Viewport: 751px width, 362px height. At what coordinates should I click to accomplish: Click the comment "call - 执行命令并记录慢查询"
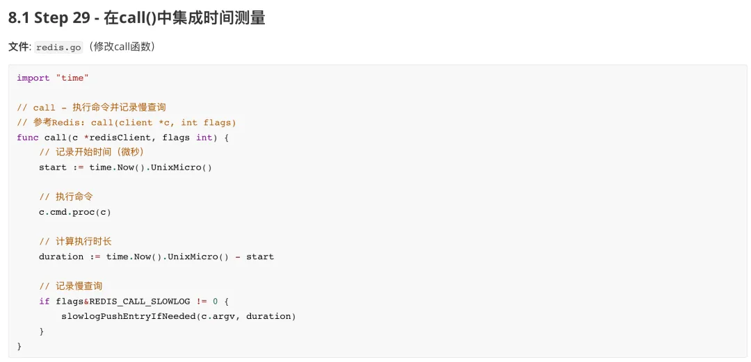click(92, 108)
